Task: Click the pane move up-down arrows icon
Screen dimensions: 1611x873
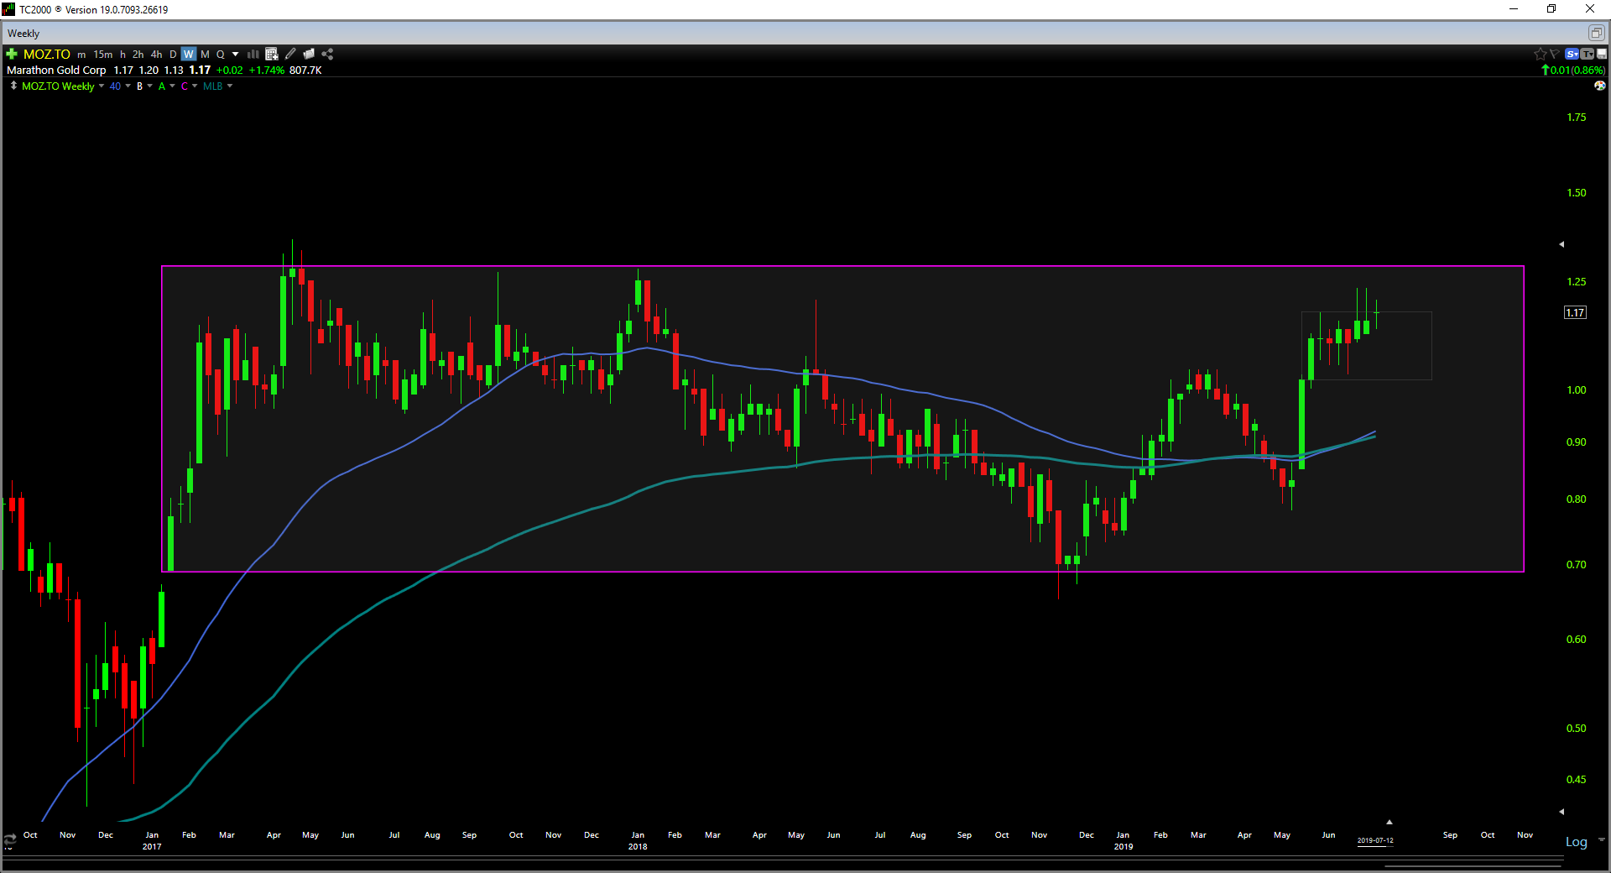Action: [x=13, y=86]
